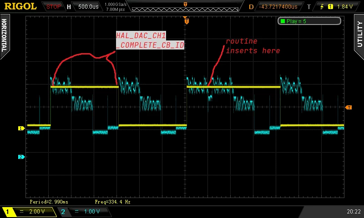
Task: Click the waveform memory overview bar
Action: click(x=185, y=9)
